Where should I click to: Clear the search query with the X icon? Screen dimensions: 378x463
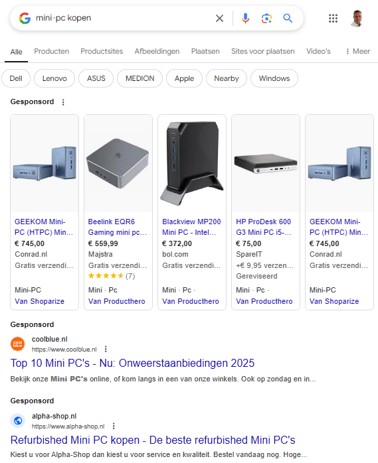pyautogui.click(x=219, y=19)
